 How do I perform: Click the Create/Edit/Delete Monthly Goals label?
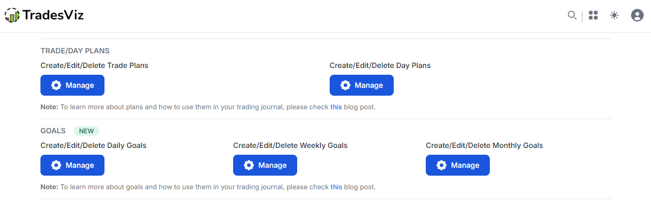pos(484,145)
